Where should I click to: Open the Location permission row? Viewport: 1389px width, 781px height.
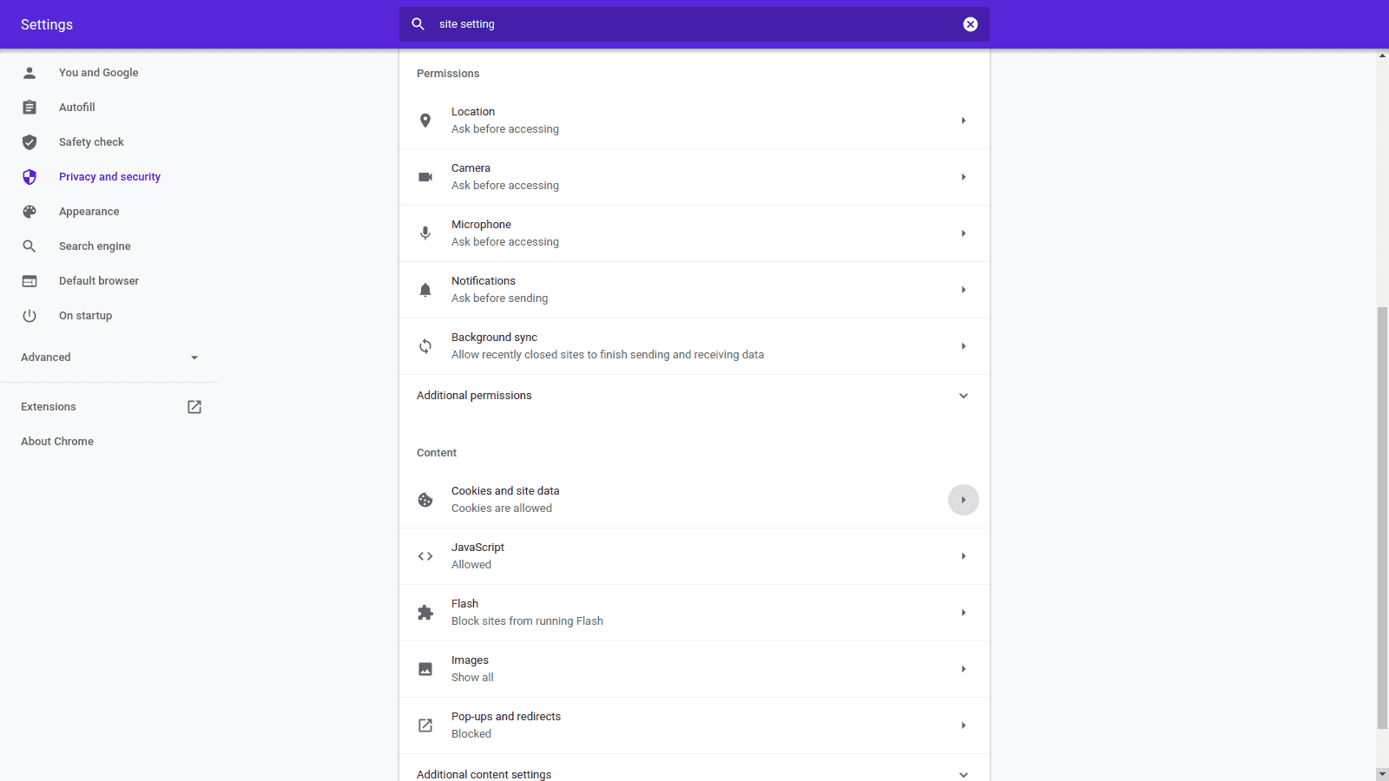pos(694,121)
